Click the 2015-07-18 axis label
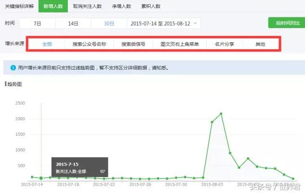305x193 pixels. click(x=68, y=184)
